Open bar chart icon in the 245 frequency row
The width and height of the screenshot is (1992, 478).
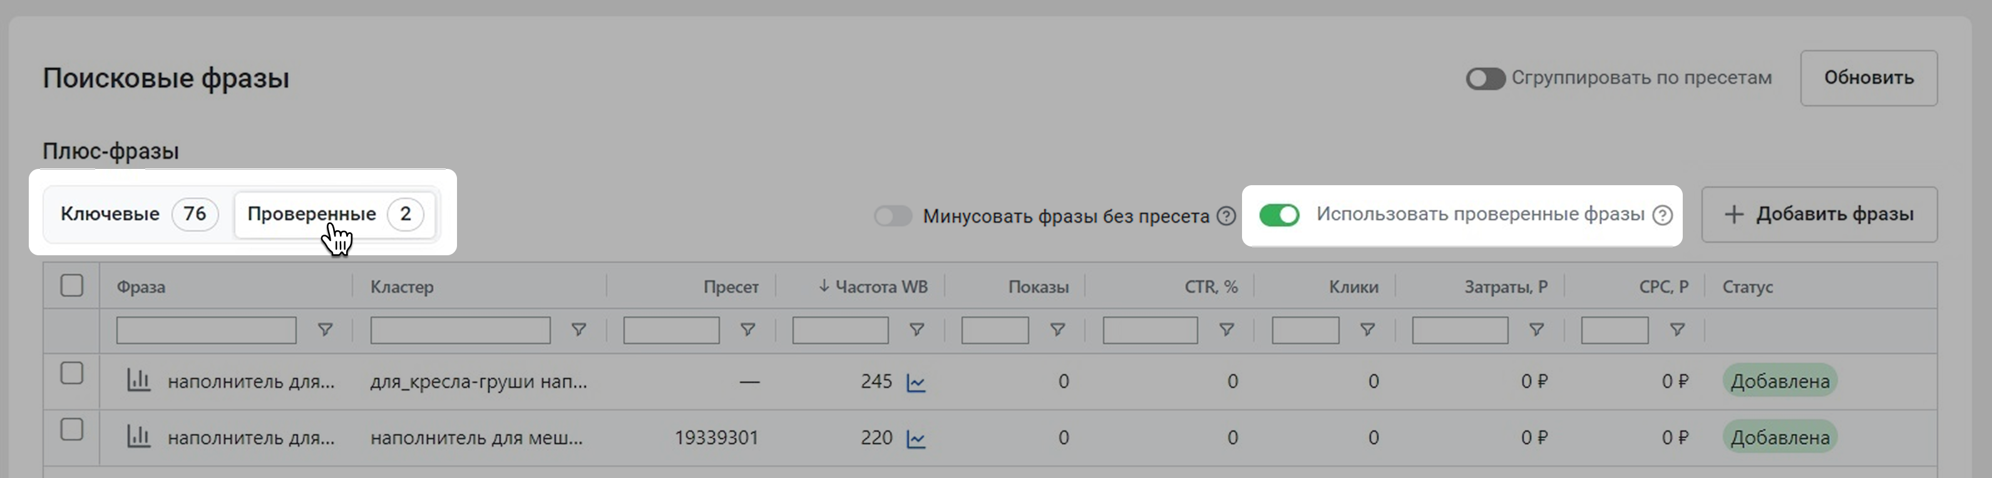coord(138,380)
